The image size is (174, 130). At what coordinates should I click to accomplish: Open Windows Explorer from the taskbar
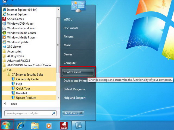click(35, 126)
